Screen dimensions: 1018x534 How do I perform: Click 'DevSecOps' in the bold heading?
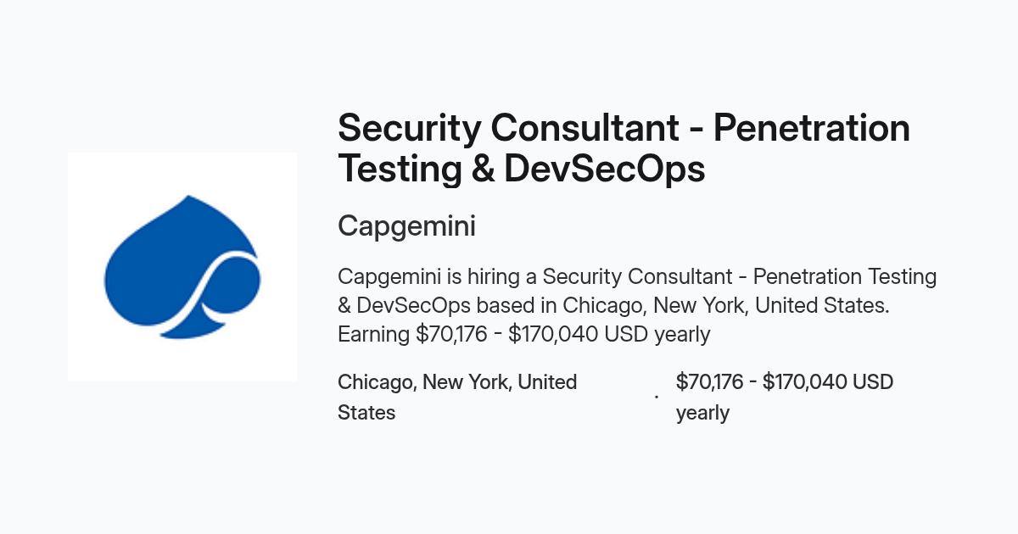(605, 170)
